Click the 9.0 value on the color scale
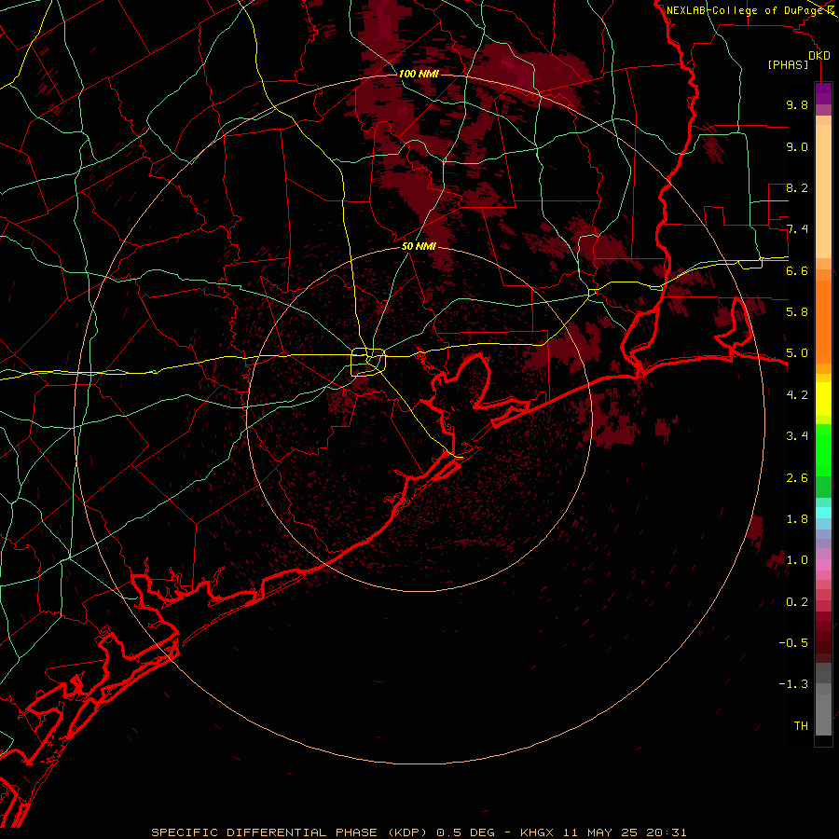Viewport: 839px width, 839px height. 797,146
